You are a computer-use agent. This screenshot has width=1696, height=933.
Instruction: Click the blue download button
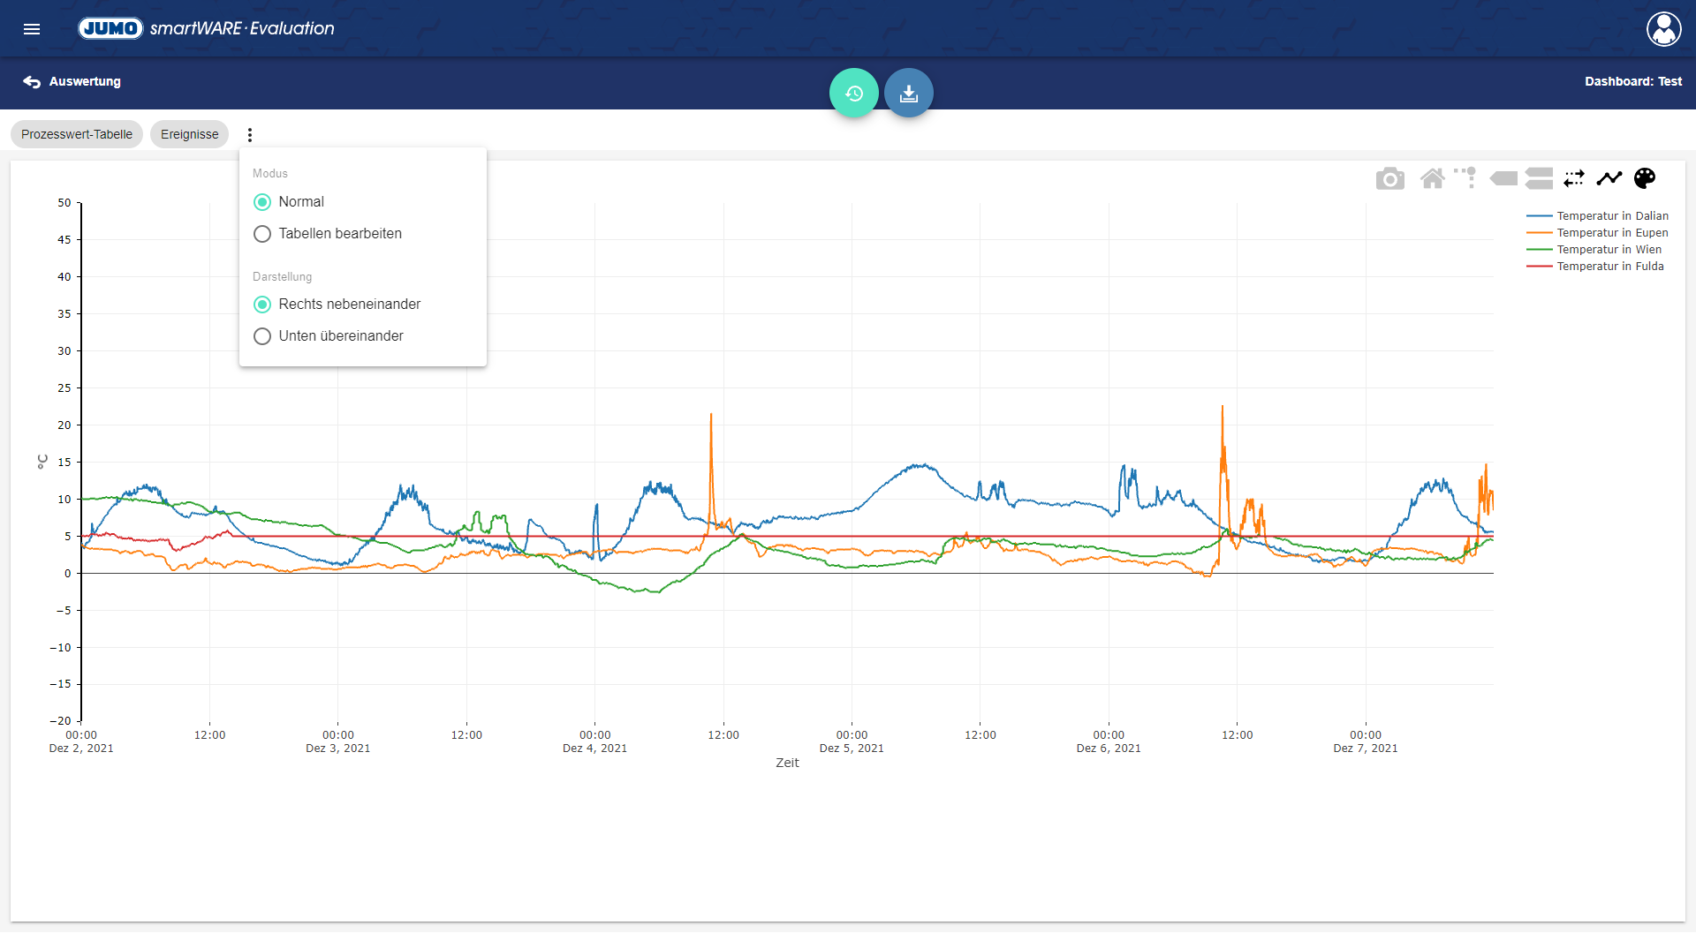(908, 93)
